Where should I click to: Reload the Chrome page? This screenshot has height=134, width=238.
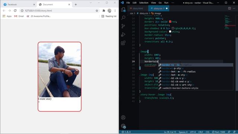pyautogui.click(x=15, y=11)
